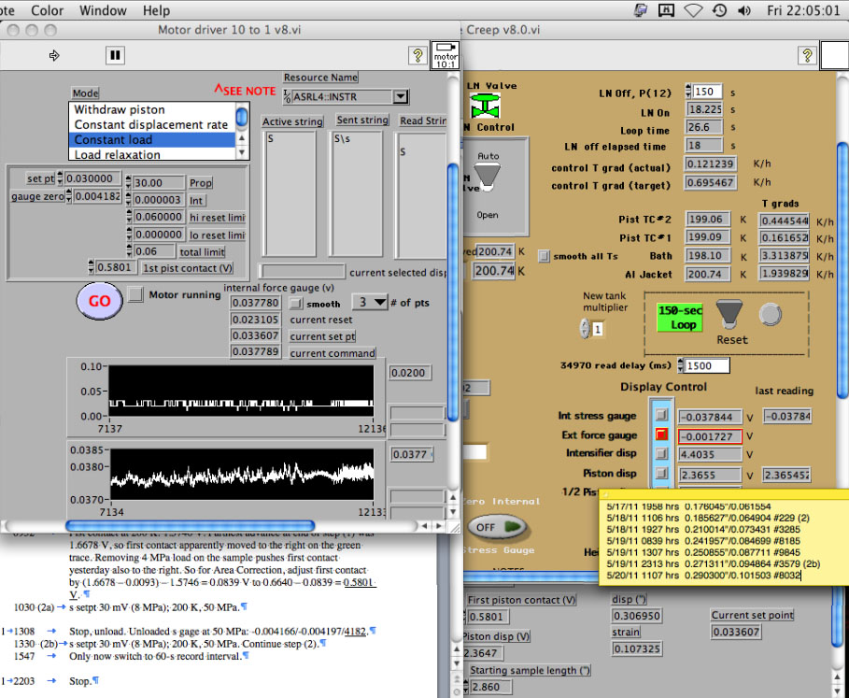Click the help icon in Creep window
849x698 pixels.
point(806,56)
